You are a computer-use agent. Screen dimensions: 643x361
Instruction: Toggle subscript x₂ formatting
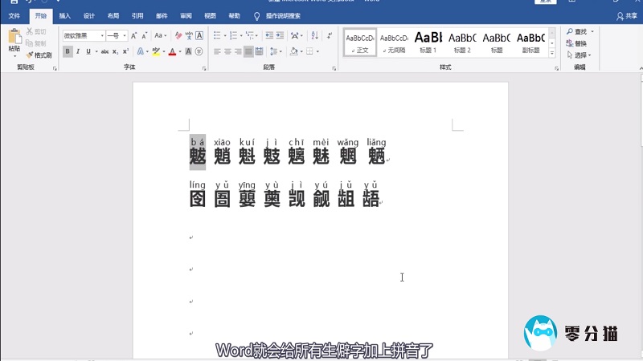click(x=115, y=51)
